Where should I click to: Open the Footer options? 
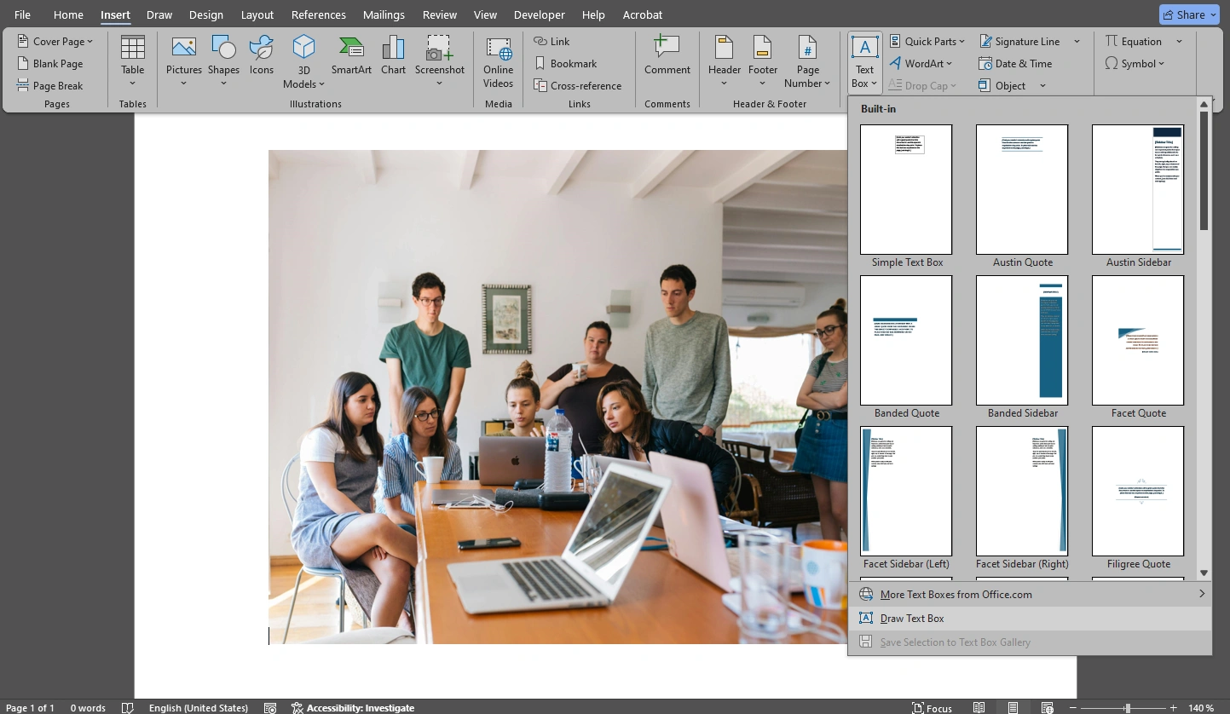point(763,60)
